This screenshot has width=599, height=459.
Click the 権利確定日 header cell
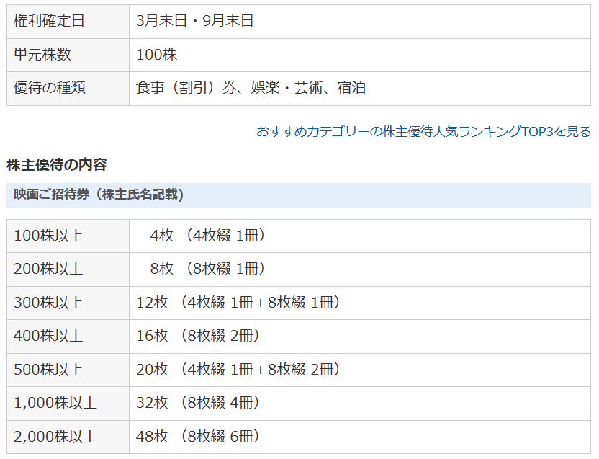pos(68,22)
